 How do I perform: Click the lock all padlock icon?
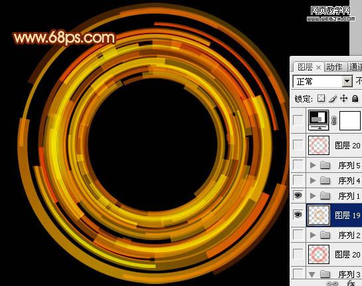(355, 98)
